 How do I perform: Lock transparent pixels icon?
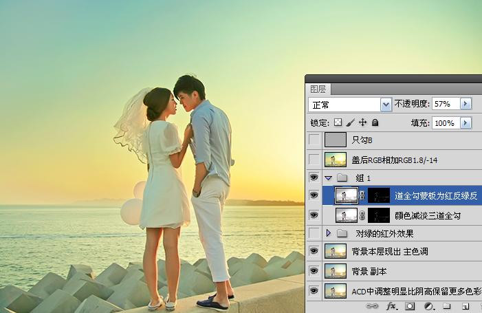click(x=338, y=122)
